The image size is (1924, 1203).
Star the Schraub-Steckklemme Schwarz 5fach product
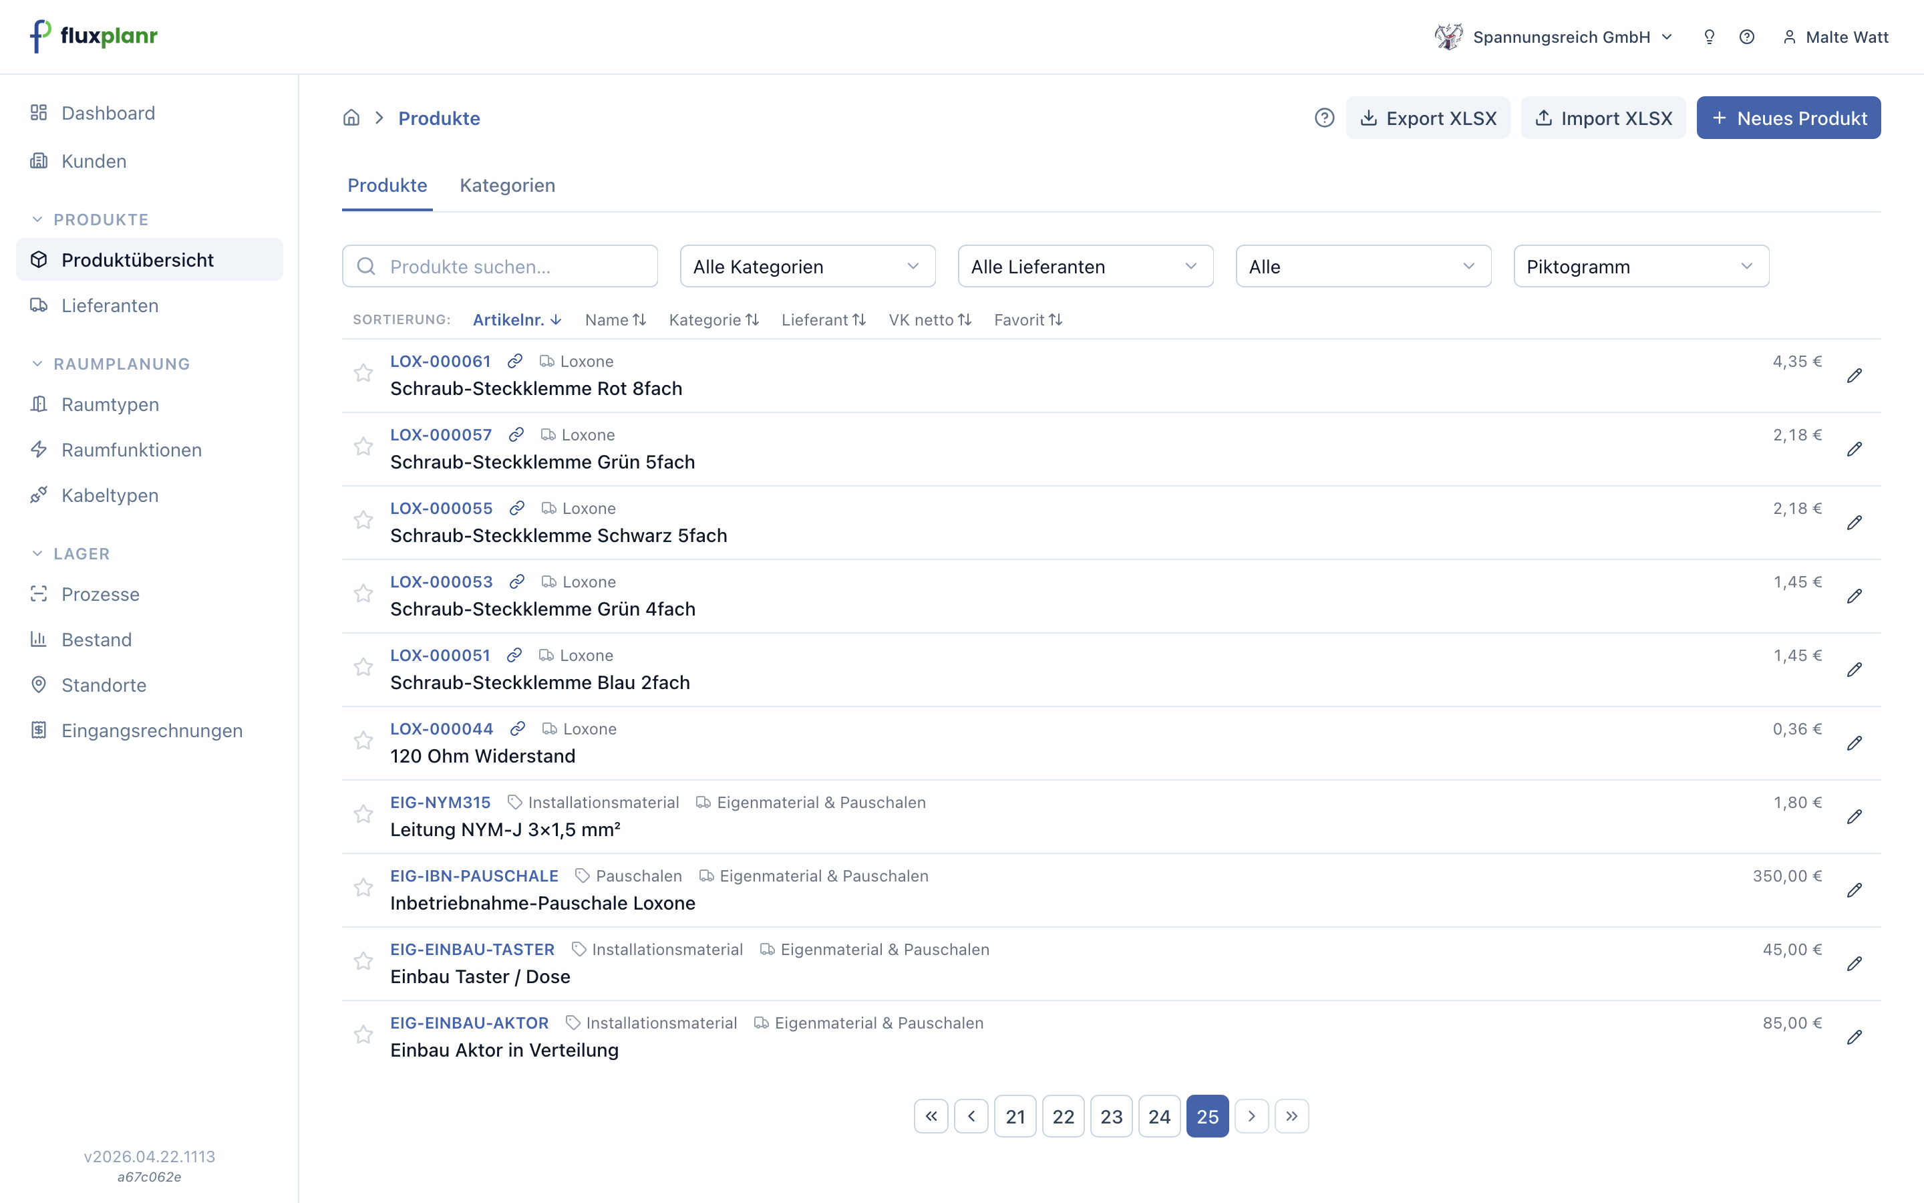(363, 521)
